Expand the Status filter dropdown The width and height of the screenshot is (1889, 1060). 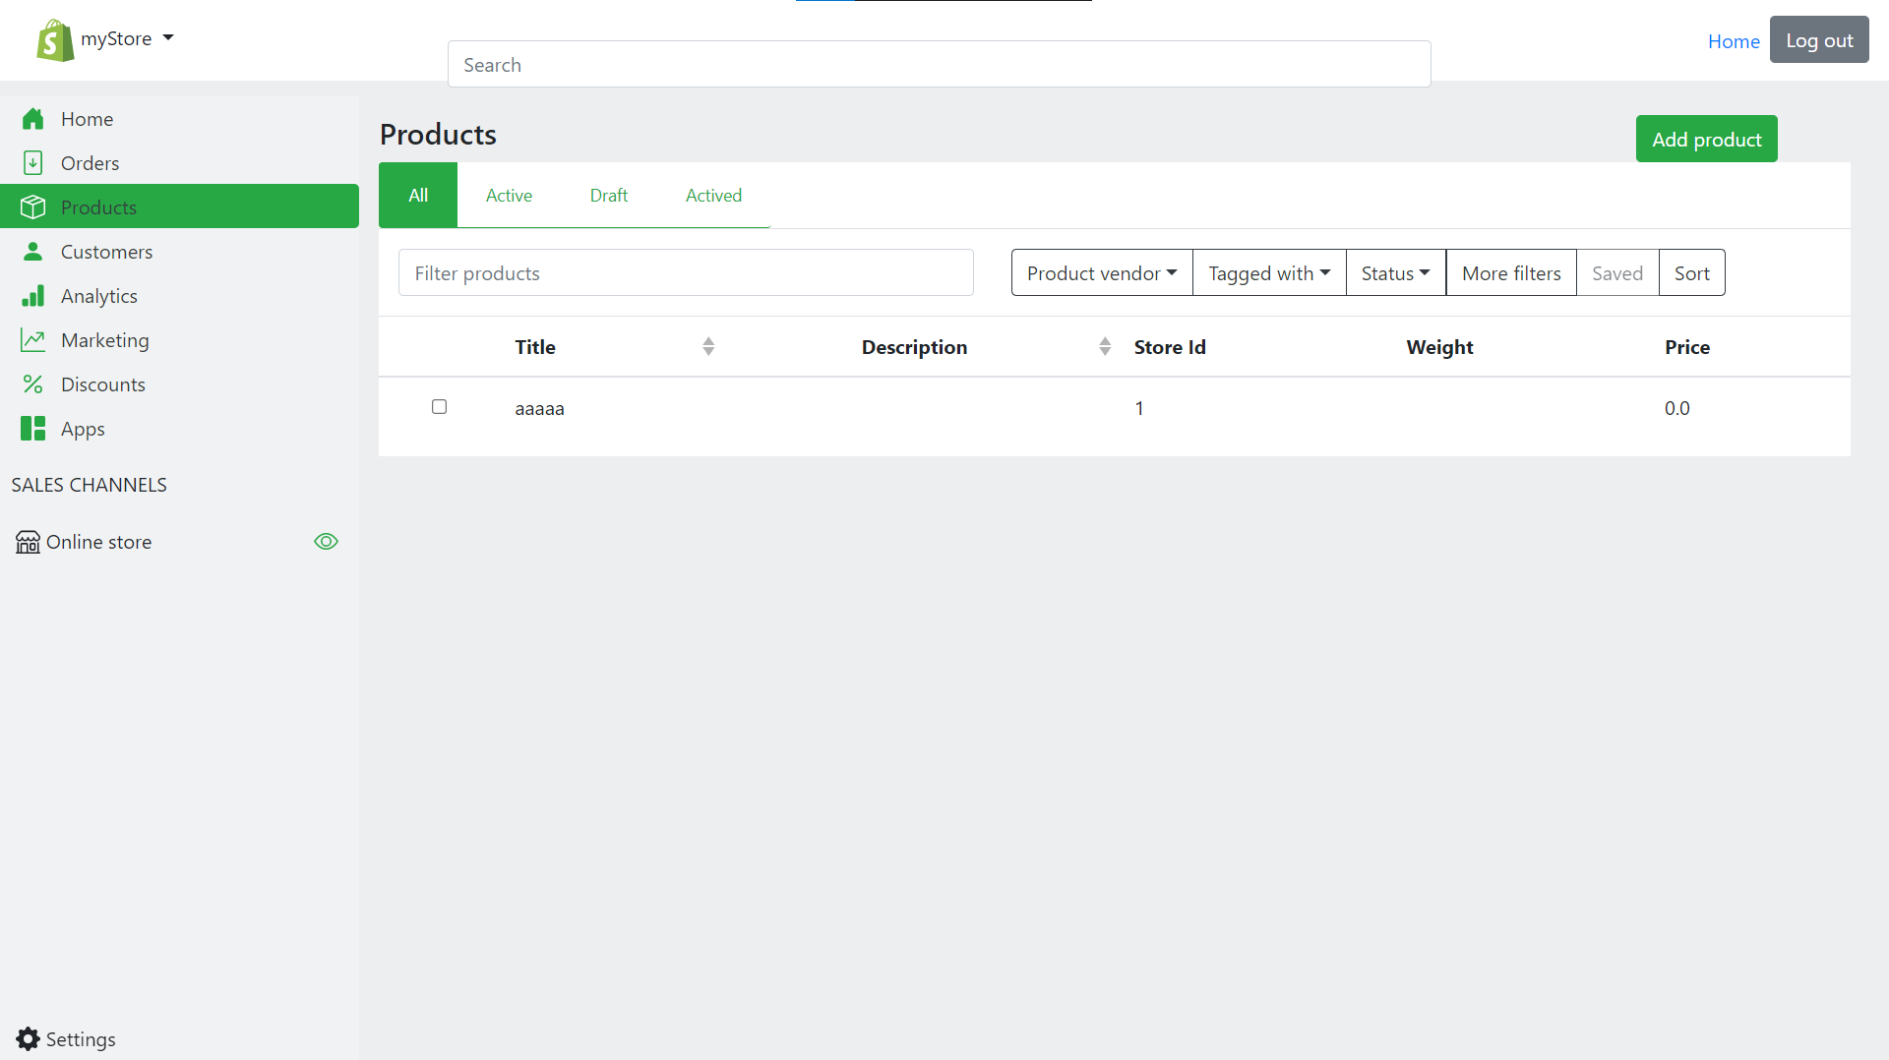pyautogui.click(x=1394, y=272)
